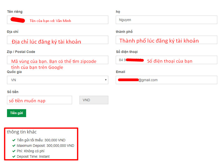Click the Số điện thoại label
The height and width of the screenshot is (166, 222).
click(x=127, y=52)
